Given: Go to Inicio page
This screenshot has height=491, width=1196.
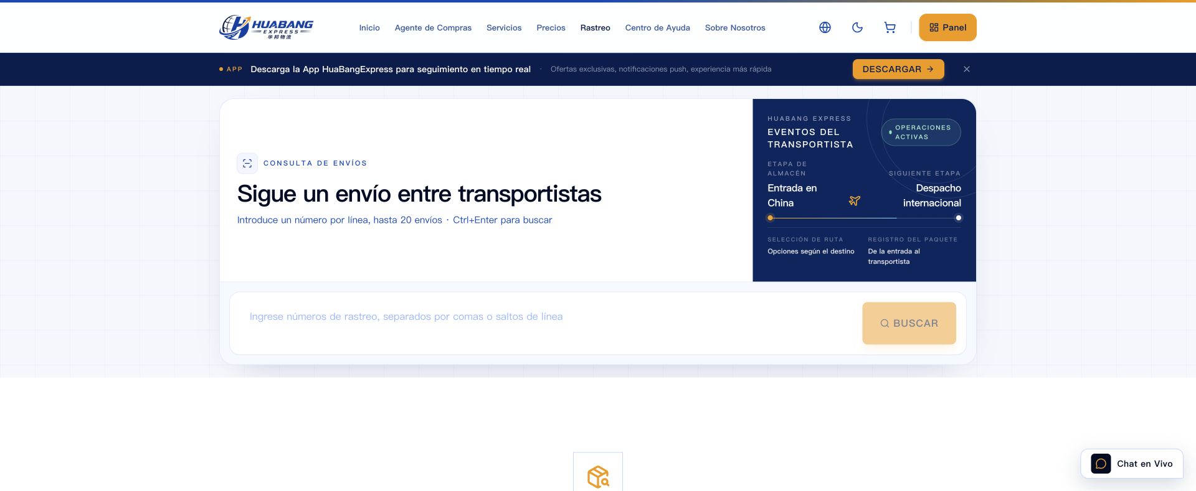Looking at the screenshot, I should tap(369, 28).
